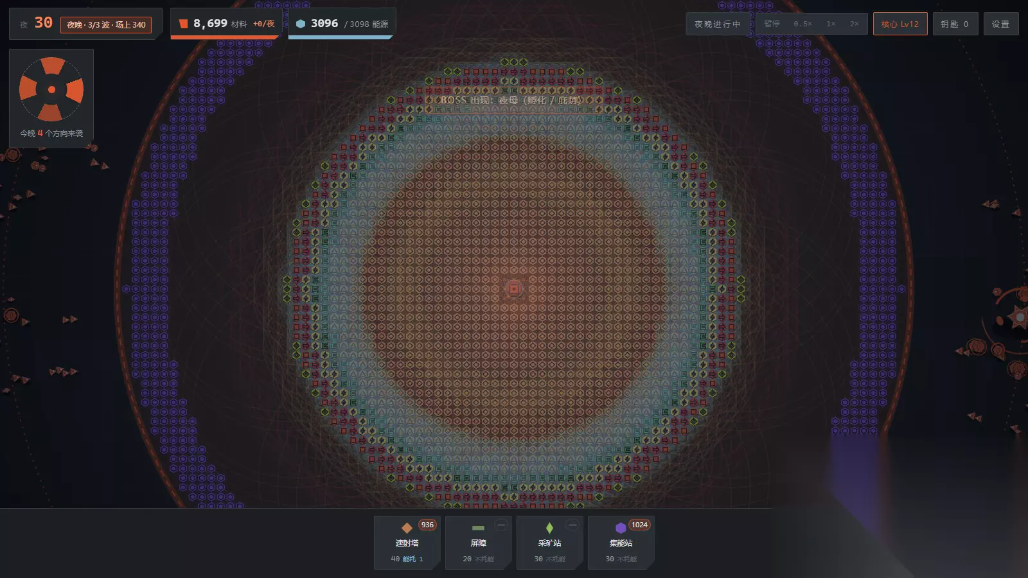The width and height of the screenshot is (1028, 578).
Task: Set game speed to 0.5×
Action: [x=802, y=24]
